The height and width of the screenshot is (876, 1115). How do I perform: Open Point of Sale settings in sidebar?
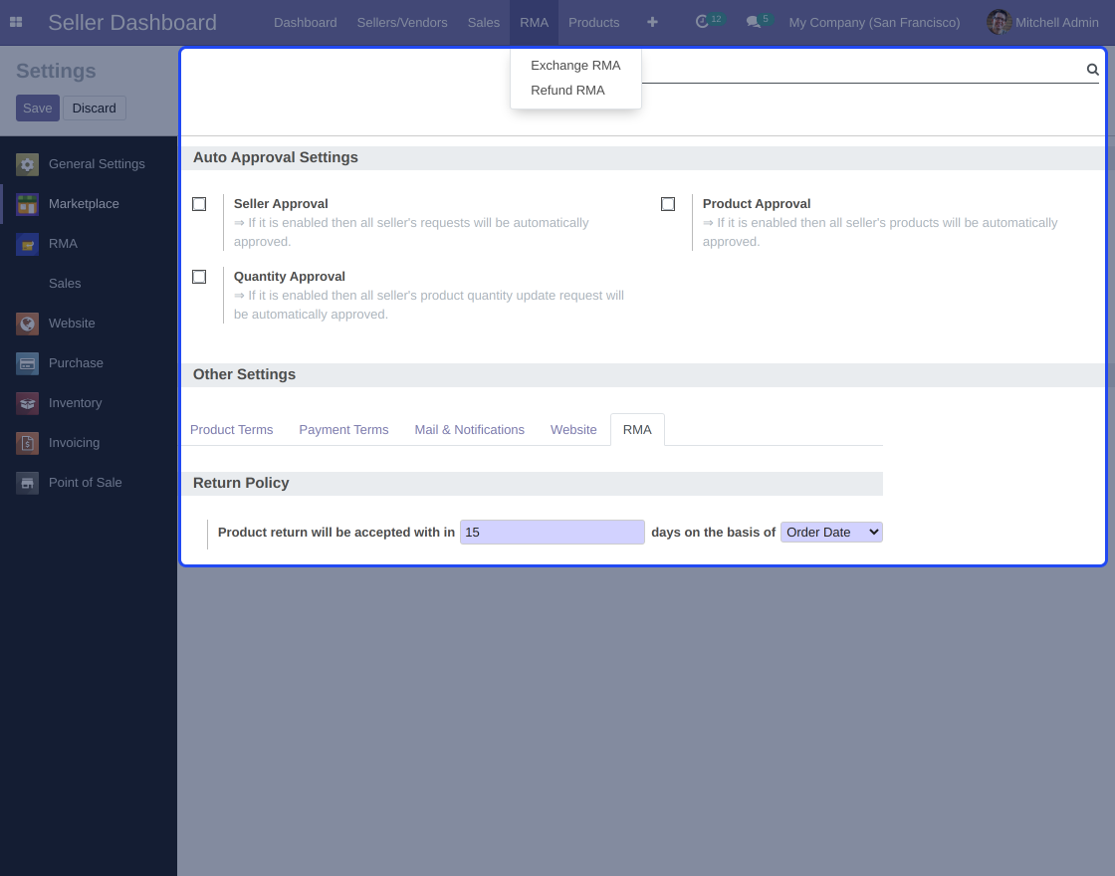89,483
